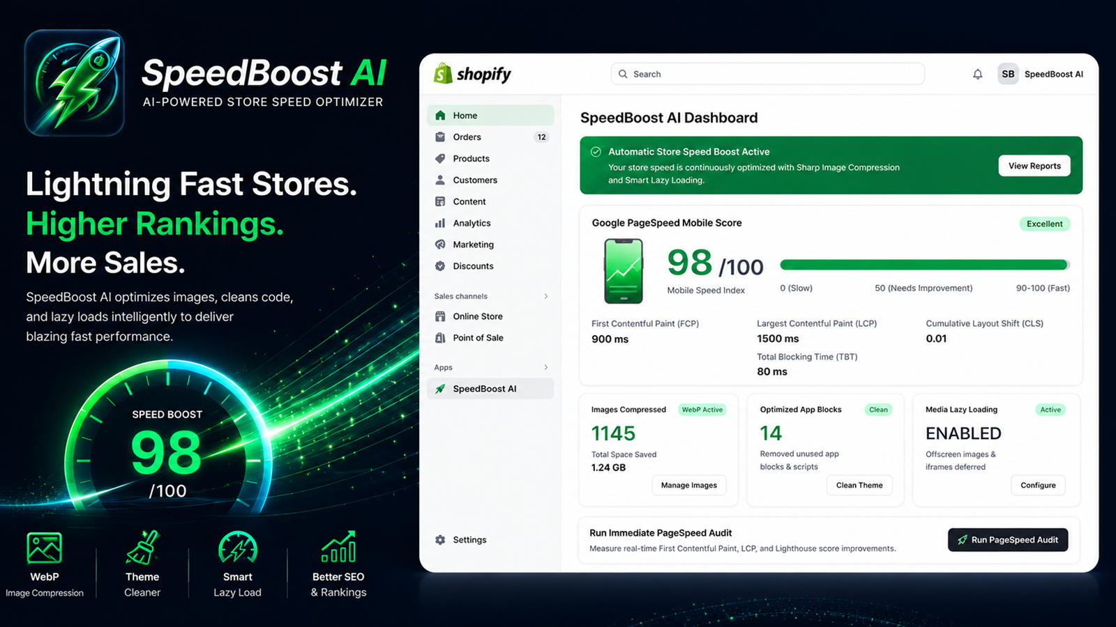
Task: Open the Home menu item
Action: click(x=490, y=116)
